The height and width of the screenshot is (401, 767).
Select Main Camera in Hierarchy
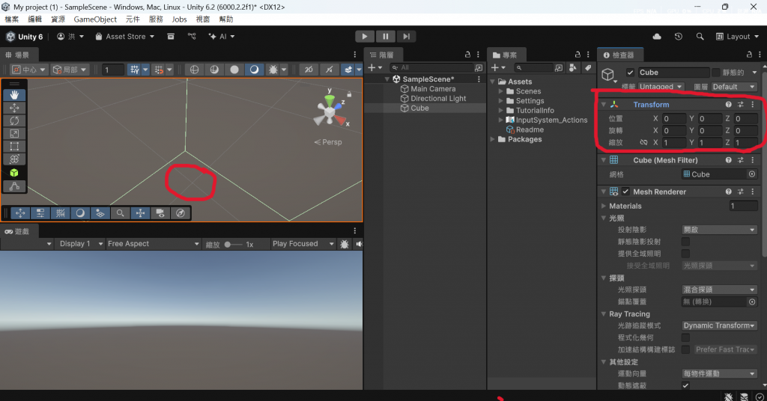click(x=433, y=89)
